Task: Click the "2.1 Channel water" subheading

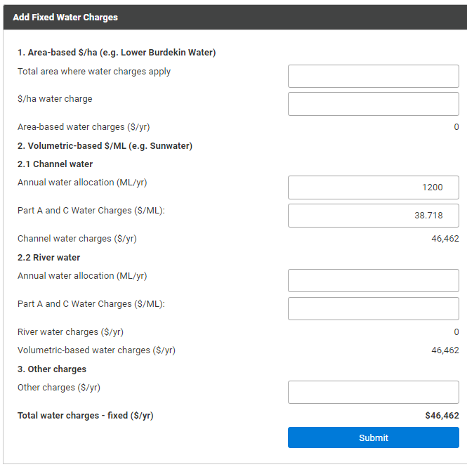Action: tap(55, 164)
